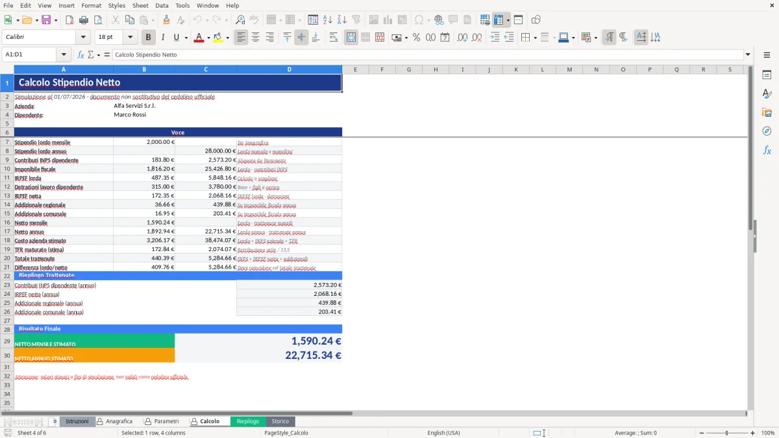Viewport: 779px width, 438px height.
Task: Click the Sort Ascending icon
Action: coord(328,20)
